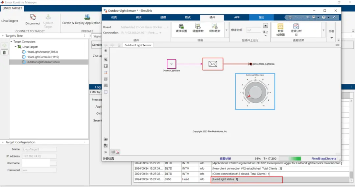Switch to the 旋钮 tab

[x=262, y=17]
